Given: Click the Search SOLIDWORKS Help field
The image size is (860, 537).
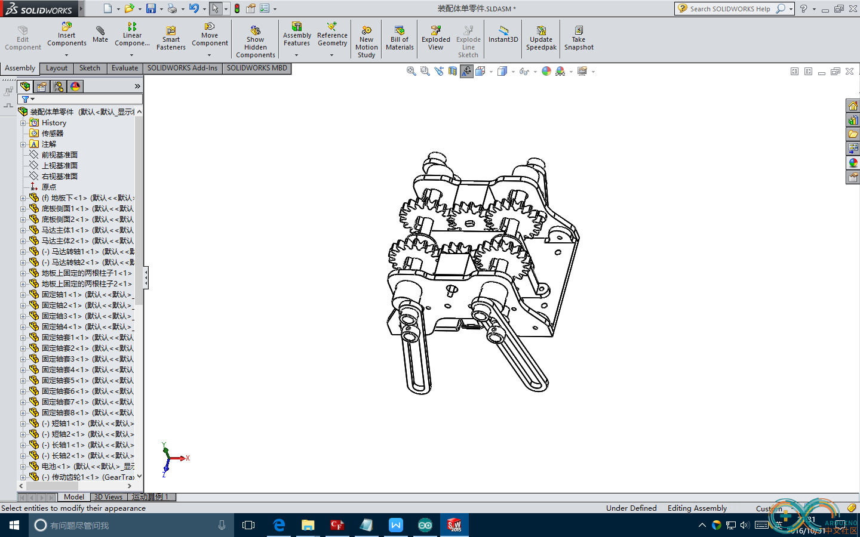Looking at the screenshot, I should click(x=730, y=9).
